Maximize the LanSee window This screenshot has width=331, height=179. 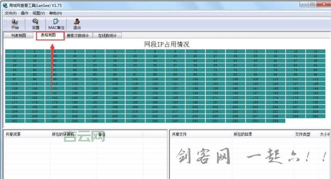point(312,4)
